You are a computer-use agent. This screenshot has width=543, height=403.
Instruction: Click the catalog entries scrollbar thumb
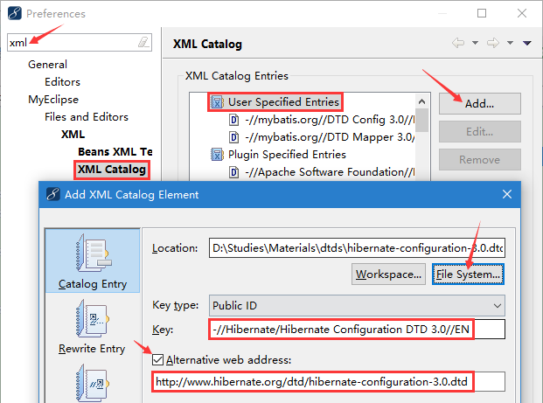click(x=421, y=120)
